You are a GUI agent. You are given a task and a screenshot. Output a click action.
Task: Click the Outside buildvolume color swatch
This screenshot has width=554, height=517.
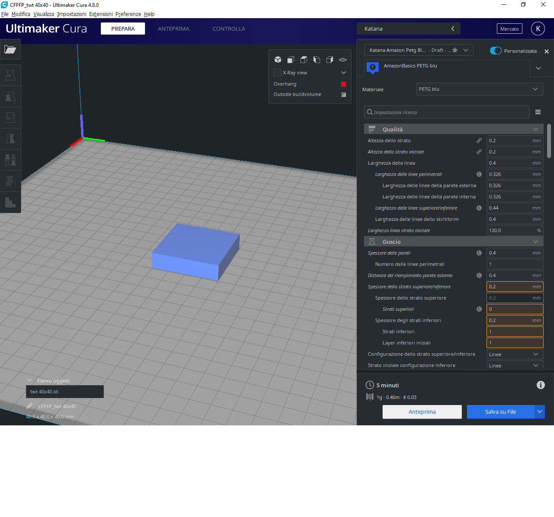[344, 94]
